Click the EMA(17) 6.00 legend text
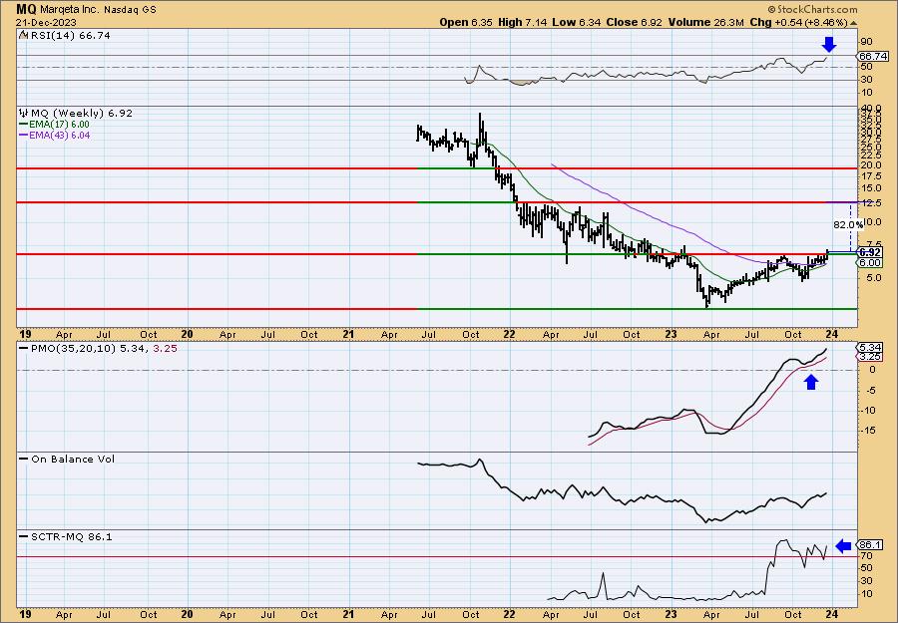The width and height of the screenshot is (898, 623). [60, 125]
